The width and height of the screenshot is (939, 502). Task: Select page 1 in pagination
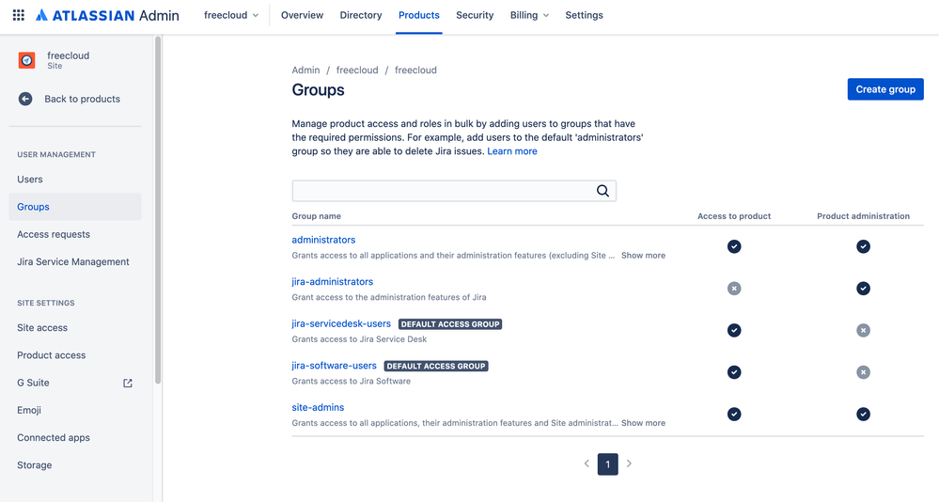coord(608,464)
